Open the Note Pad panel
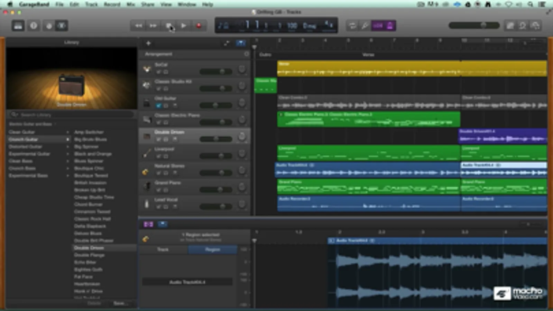 click(510, 26)
